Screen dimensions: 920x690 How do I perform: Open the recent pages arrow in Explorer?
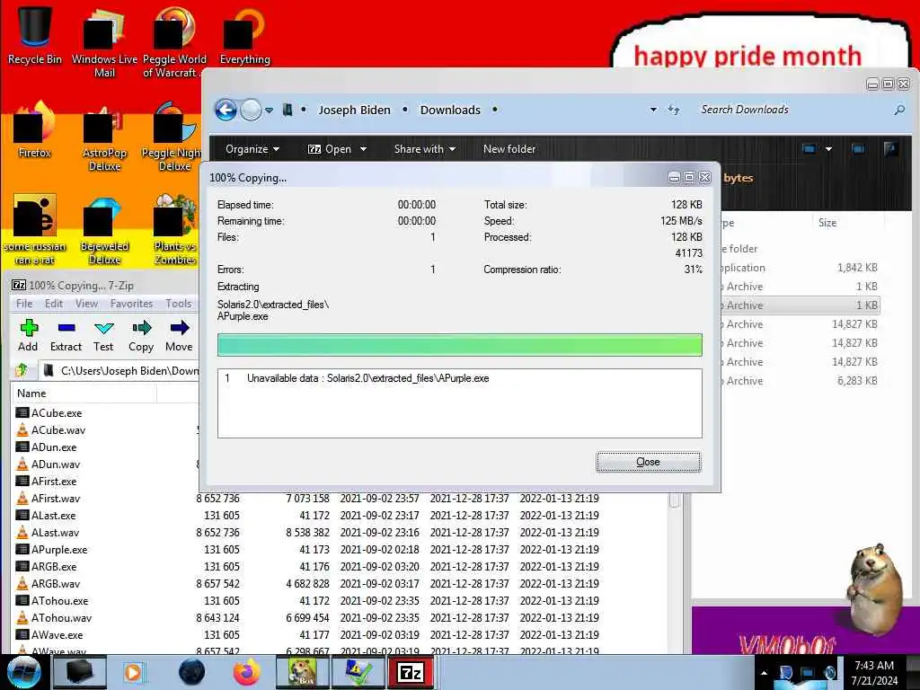[x=269, y=111]
